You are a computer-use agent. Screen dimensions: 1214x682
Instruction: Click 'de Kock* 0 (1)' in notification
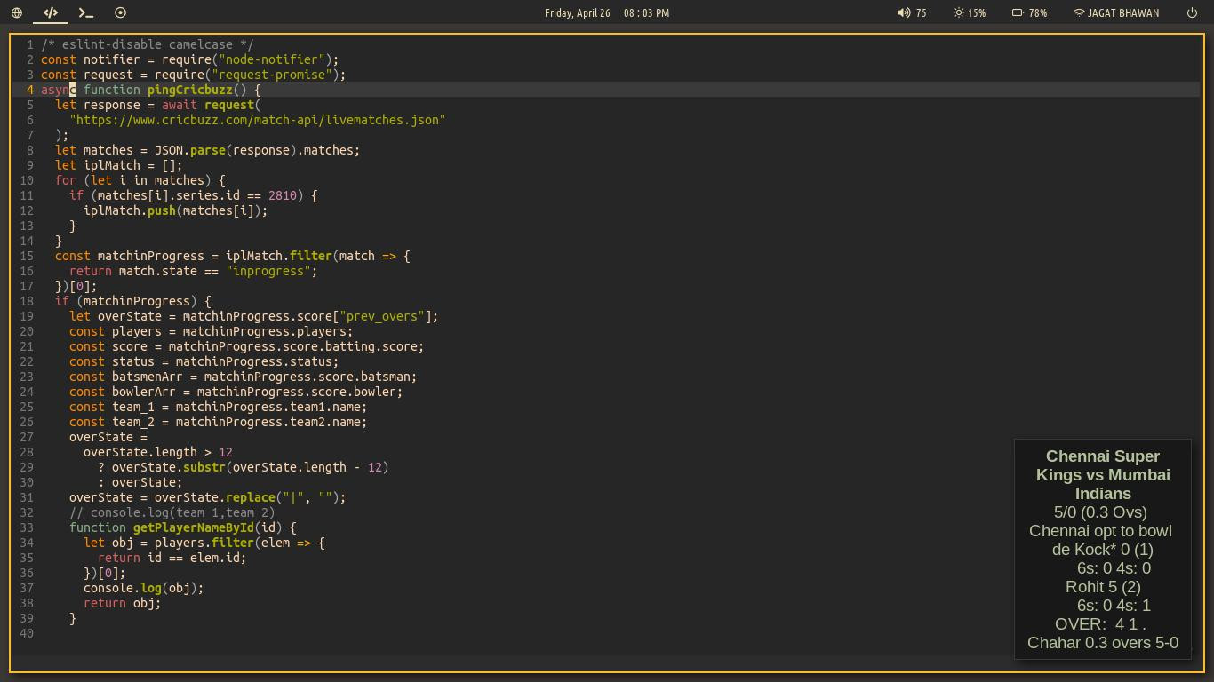click(1103, 550)
